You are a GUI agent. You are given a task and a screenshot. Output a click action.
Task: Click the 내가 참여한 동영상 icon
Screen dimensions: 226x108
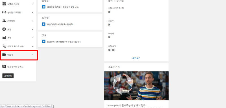click(x=4, y=67)
